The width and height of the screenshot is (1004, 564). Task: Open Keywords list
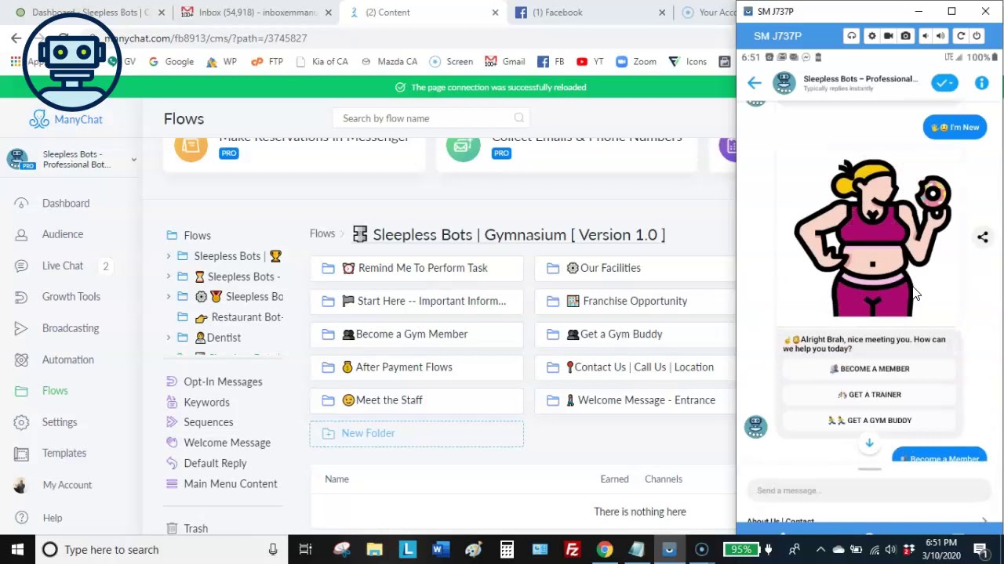click(206, 402)
